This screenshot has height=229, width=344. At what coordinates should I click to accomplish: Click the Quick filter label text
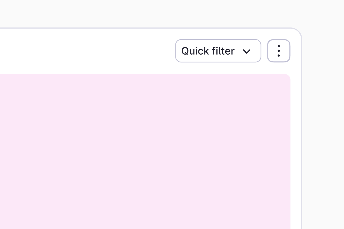tap(208, 51)
